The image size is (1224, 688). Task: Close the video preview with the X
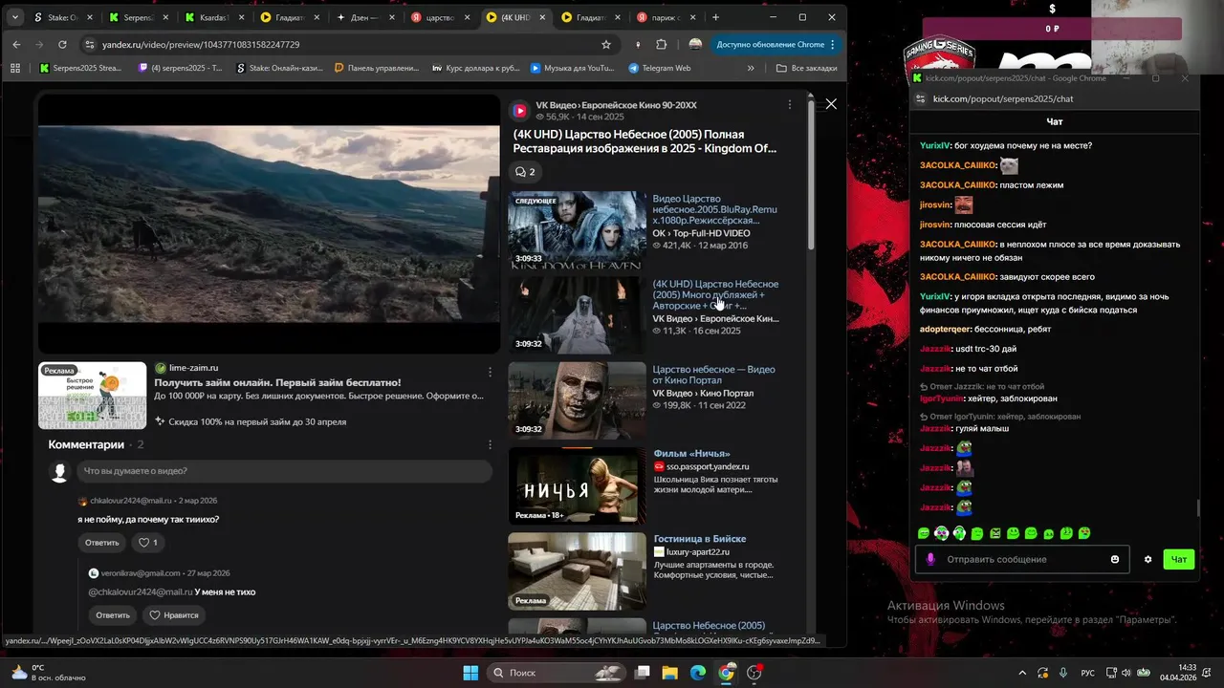[x=831, y=104]
